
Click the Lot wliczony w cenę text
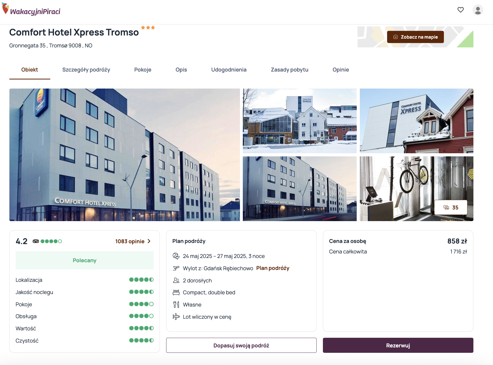pyautogui.click(x=207, y=317)
